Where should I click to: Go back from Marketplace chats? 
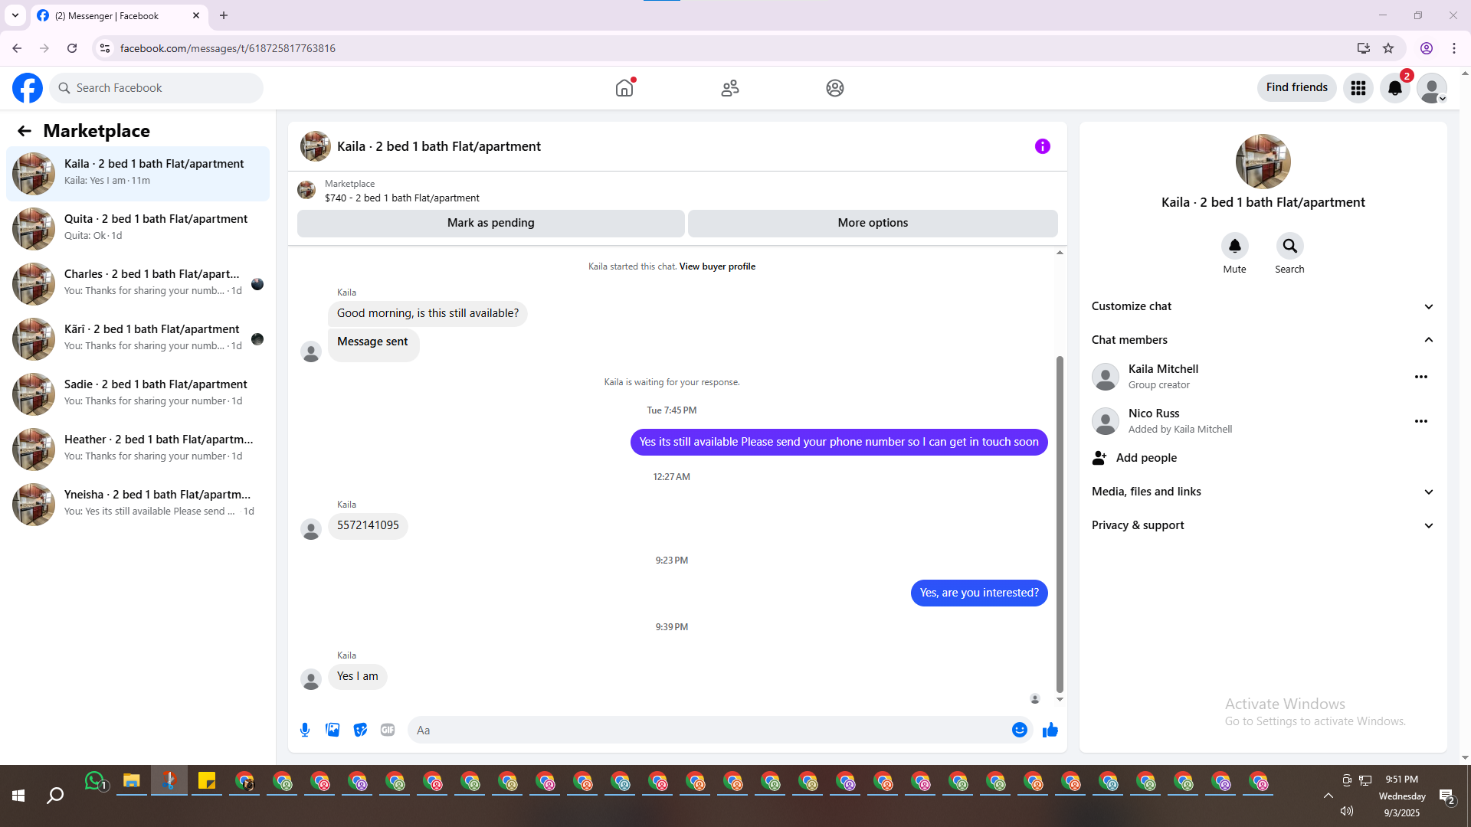click(x=25, y=131)
